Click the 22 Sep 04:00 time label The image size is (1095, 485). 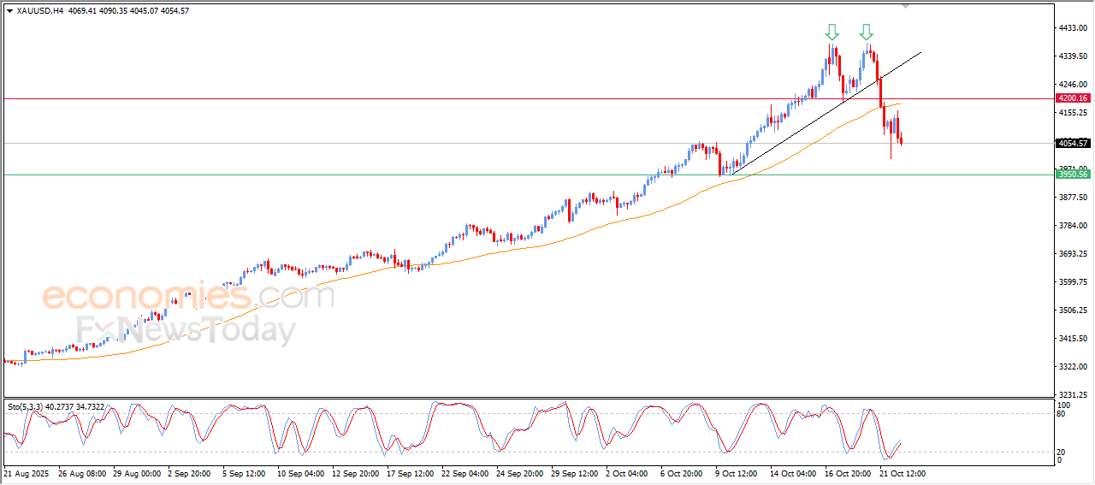click(463, 473)
